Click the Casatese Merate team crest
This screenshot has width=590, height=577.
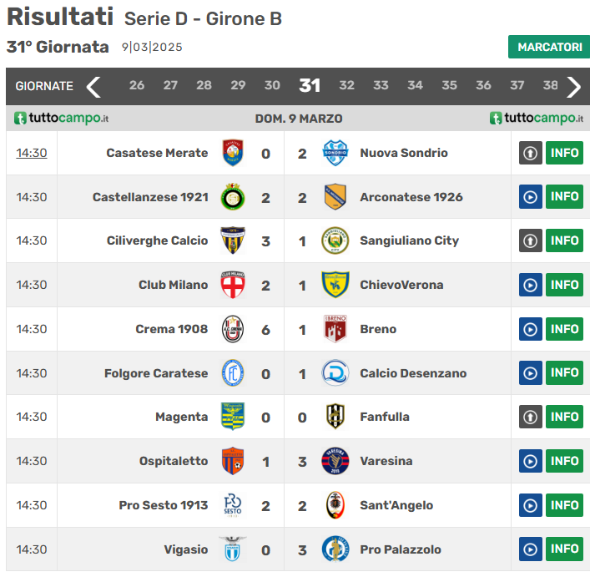[233, 153]
